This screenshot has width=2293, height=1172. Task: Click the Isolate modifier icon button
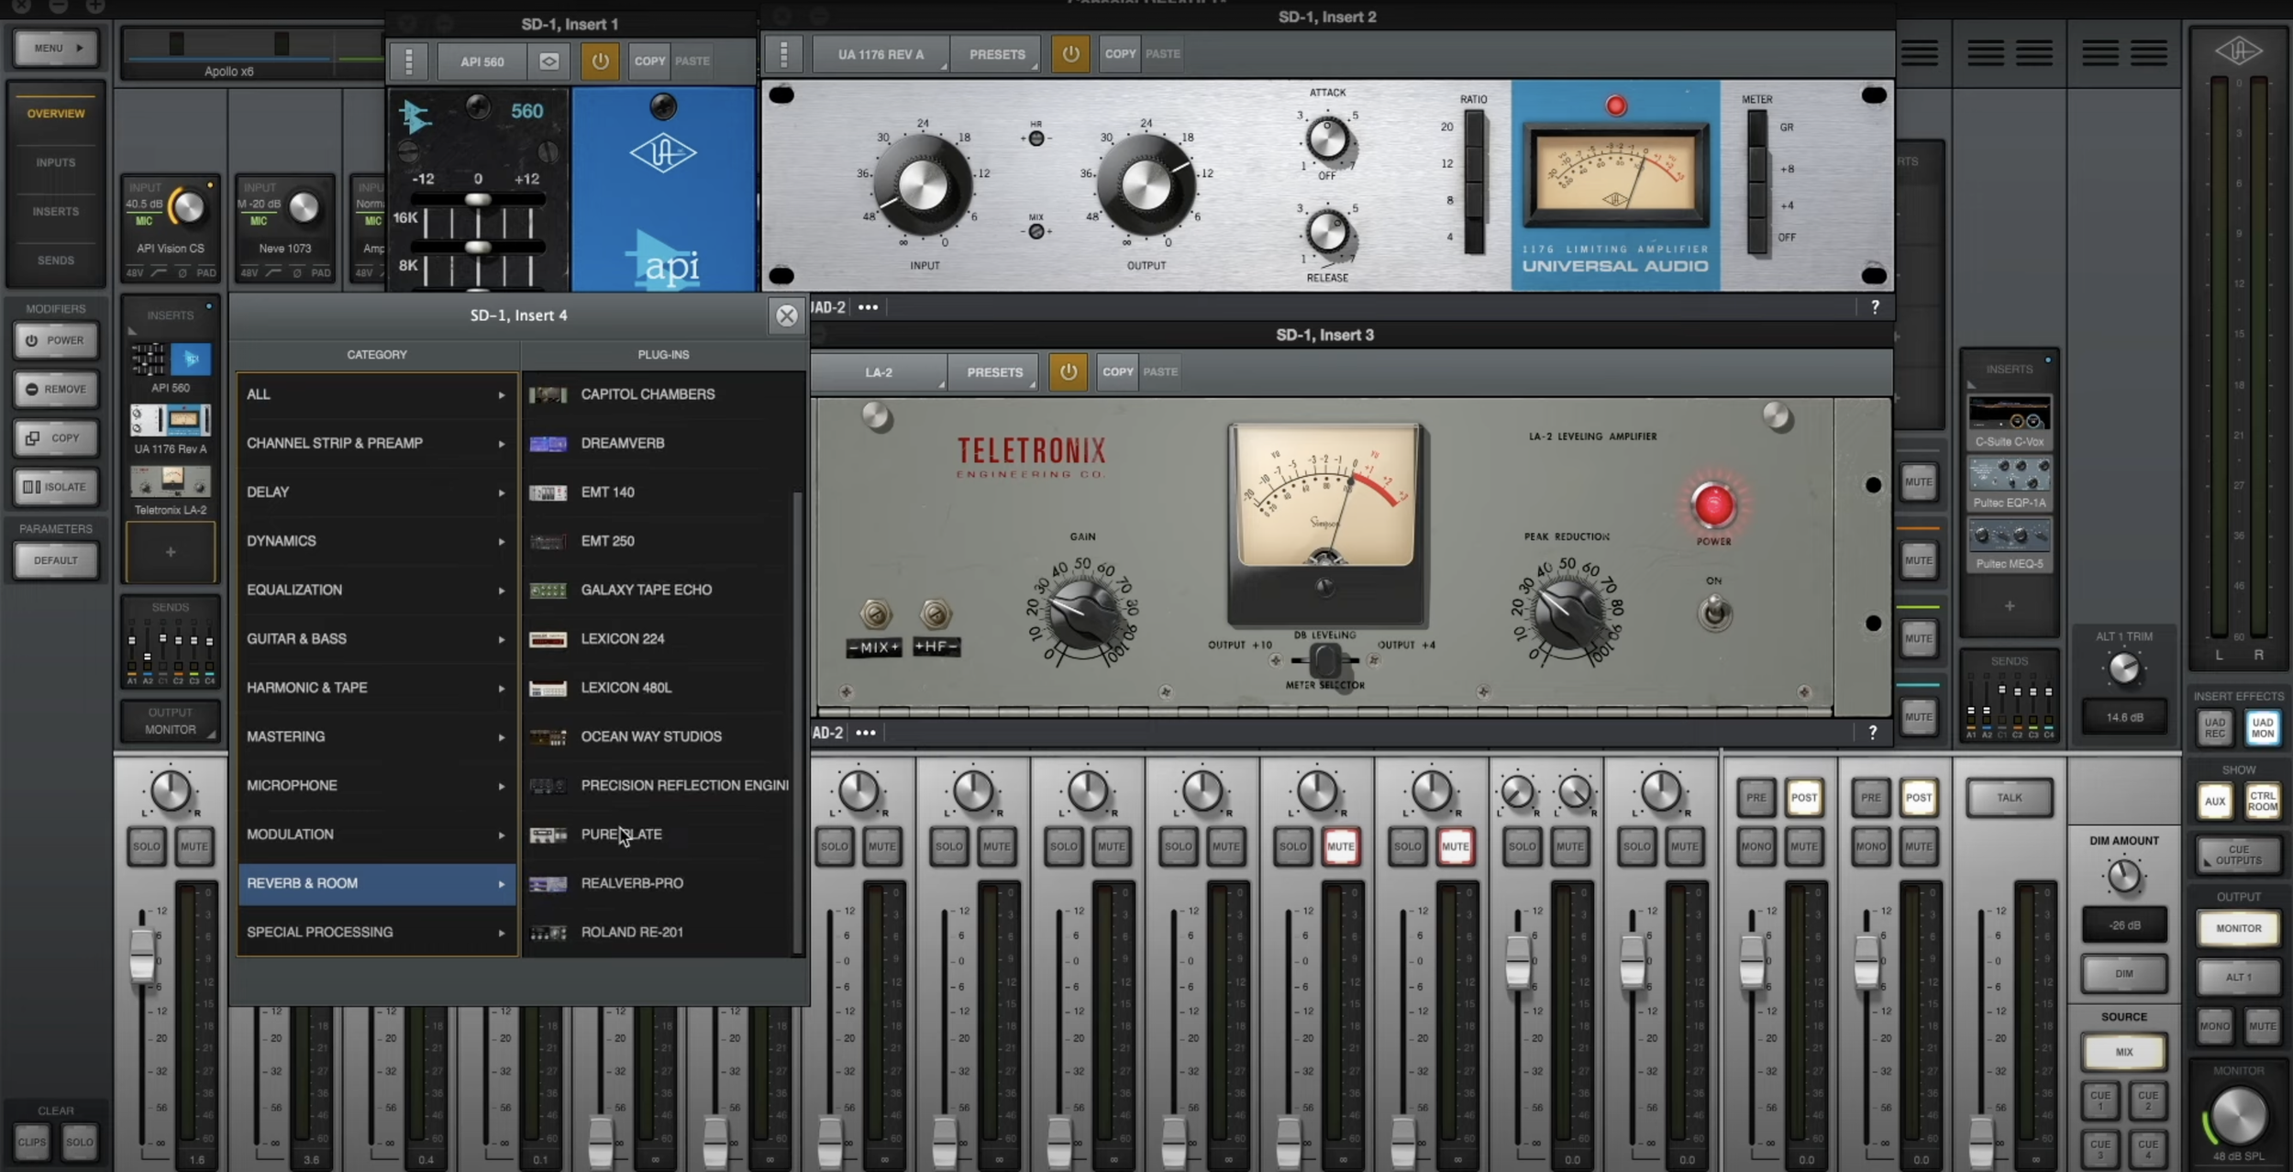[x=56, y=487]
